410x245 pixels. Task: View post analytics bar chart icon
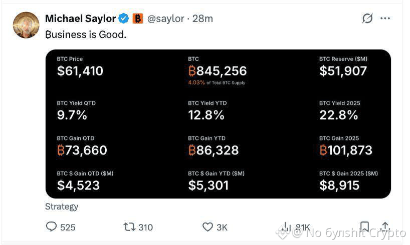coord(286,226)
